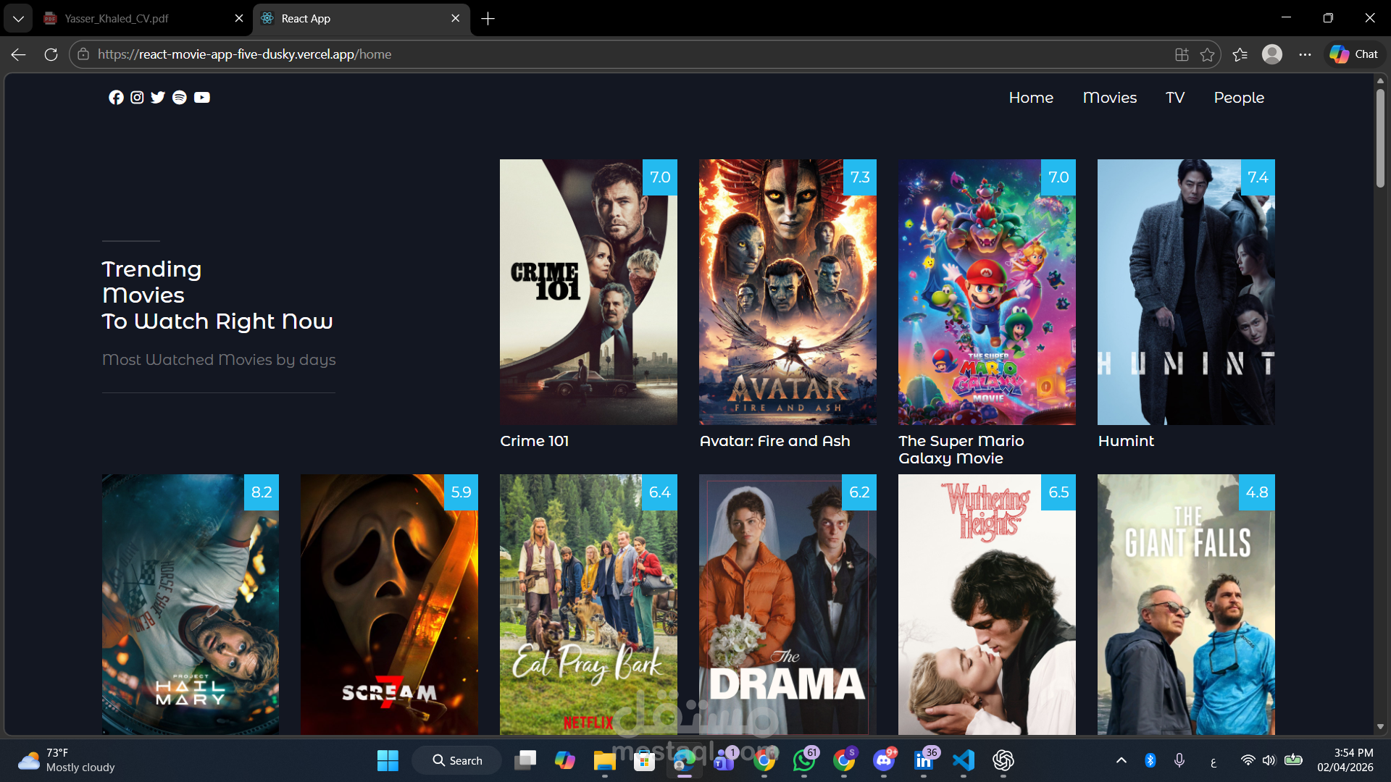This screenshot has width=1391, height=782.
Task: Open ChatGPT from the taskbar
Action: coord(1003,761)
